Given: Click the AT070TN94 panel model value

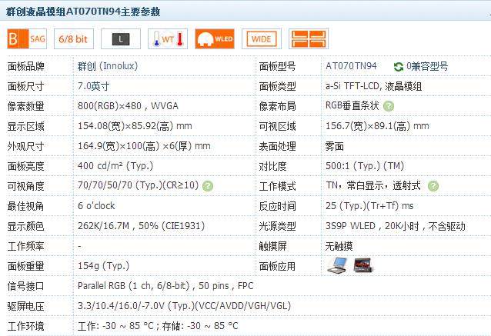Looking at the screenshot, I should click(x=351, y=66).
